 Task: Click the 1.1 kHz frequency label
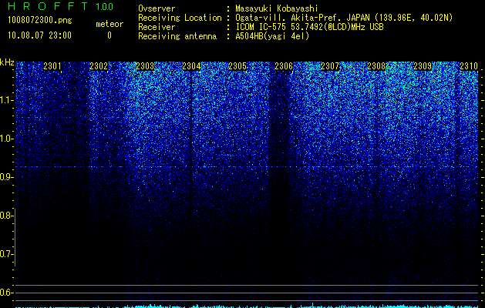point(6,100)
